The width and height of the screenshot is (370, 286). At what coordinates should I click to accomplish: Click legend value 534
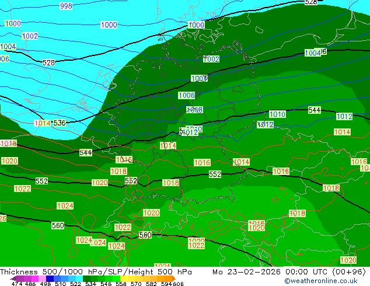point(90,284)
